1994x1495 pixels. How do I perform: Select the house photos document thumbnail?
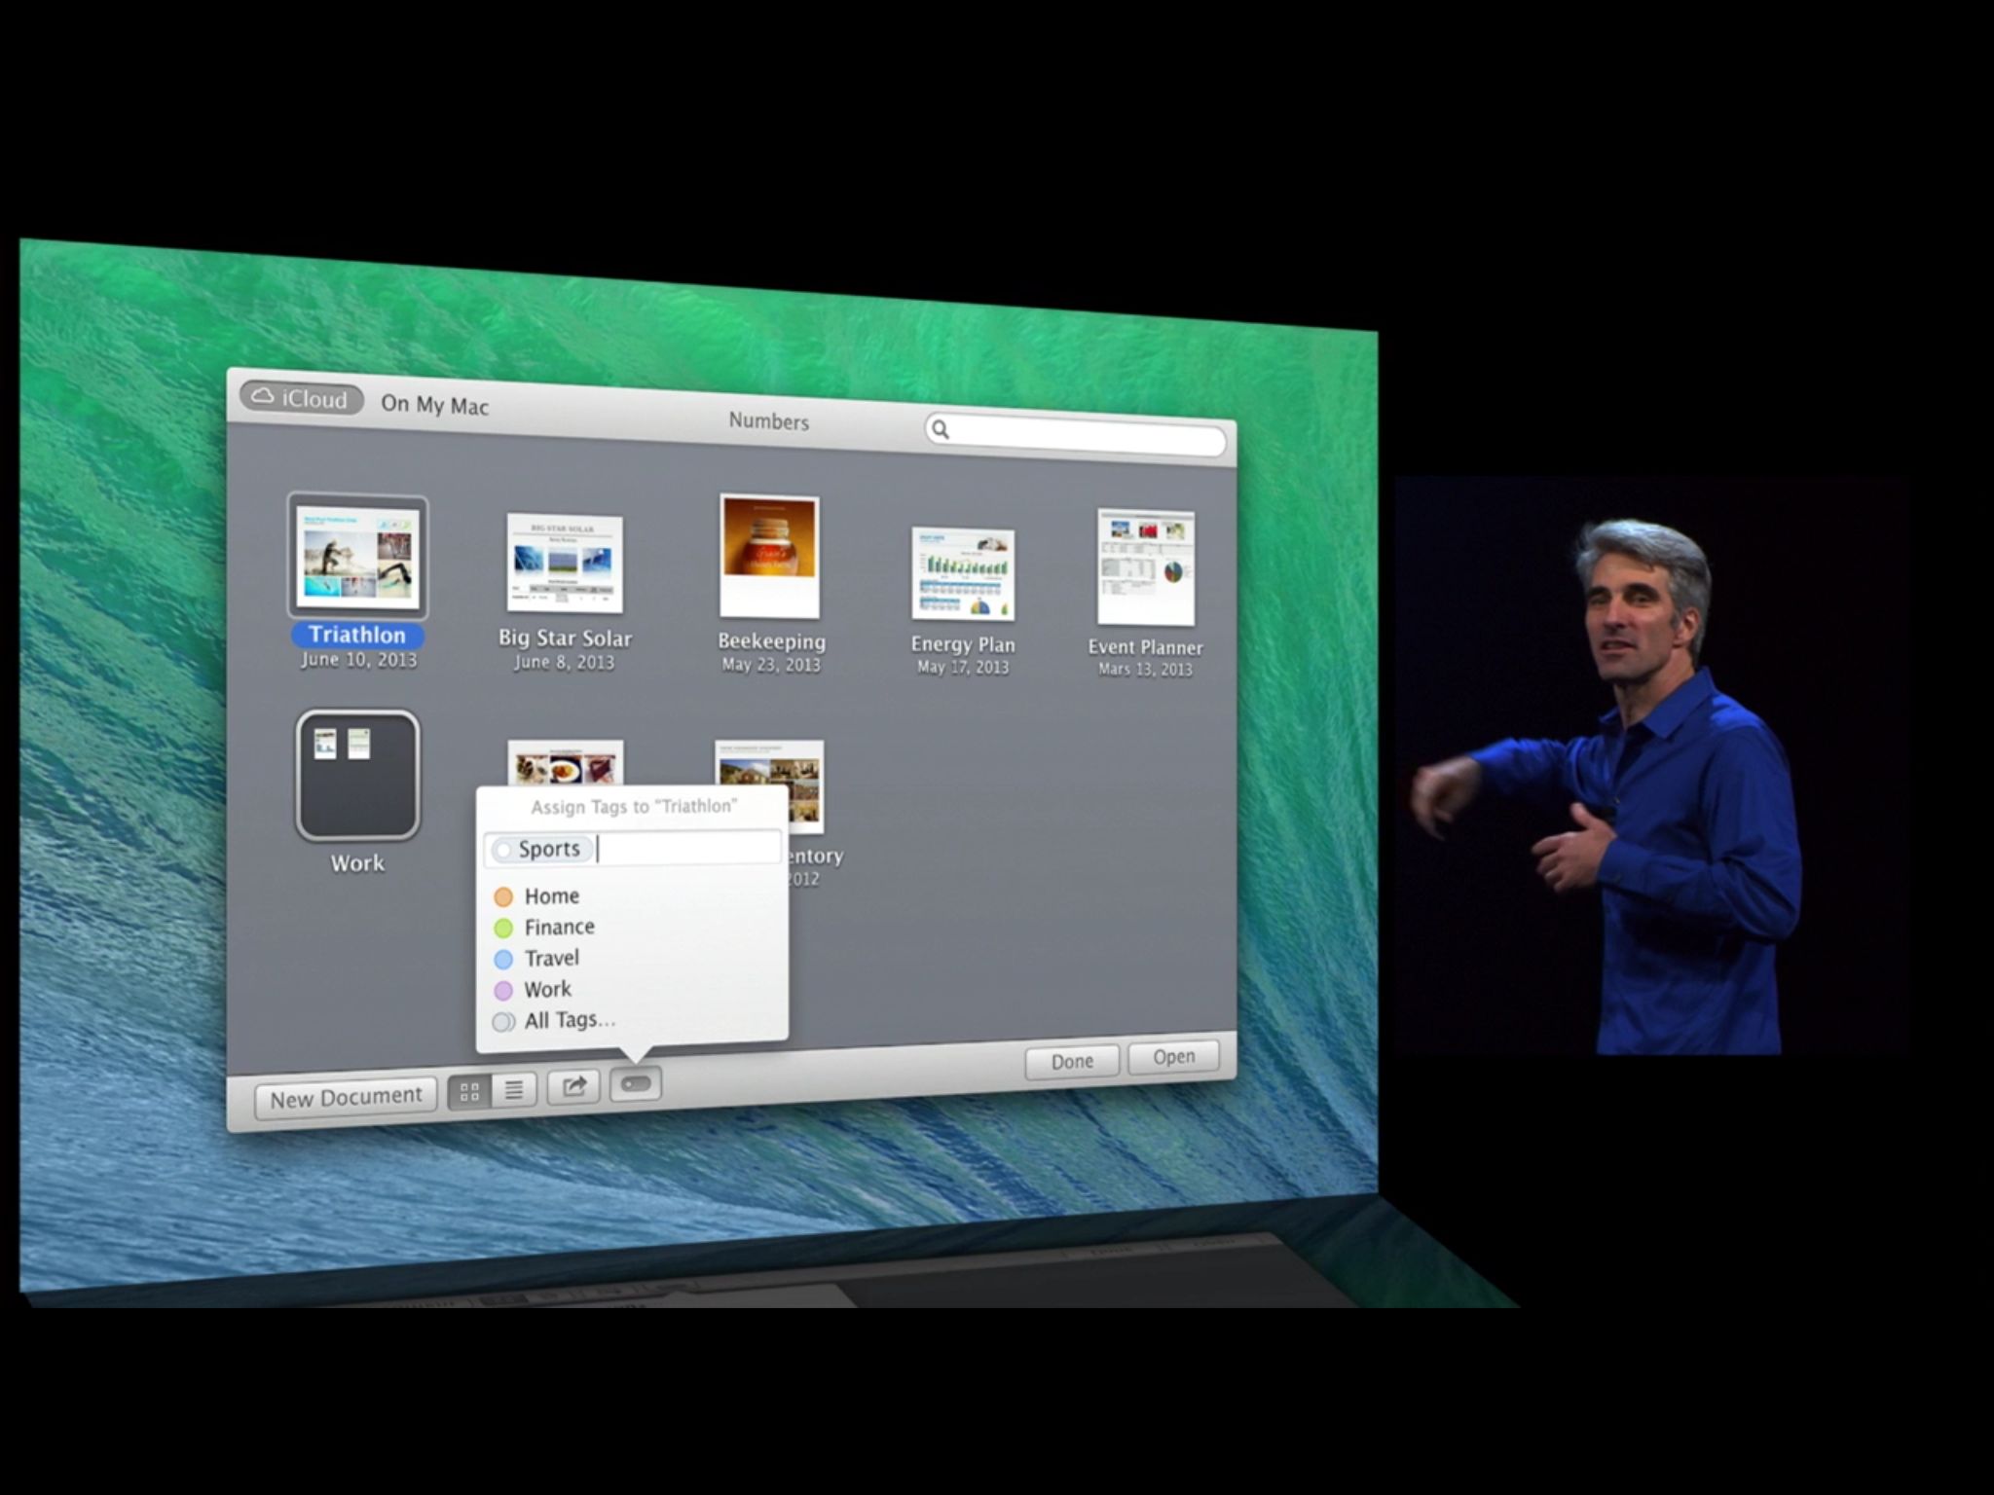tap(769, 786)
